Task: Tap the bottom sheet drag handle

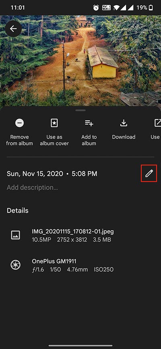Action: pos(80,110)
